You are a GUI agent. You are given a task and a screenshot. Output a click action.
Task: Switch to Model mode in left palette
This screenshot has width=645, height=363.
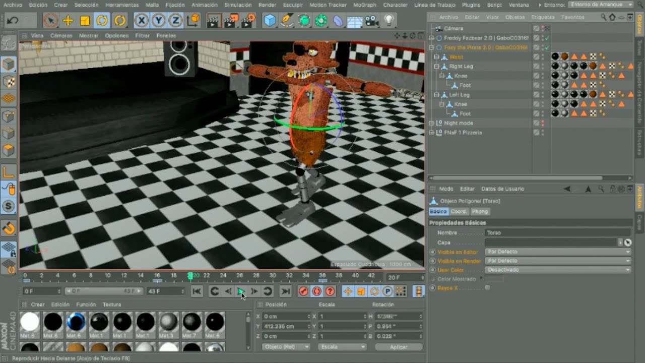tap(9, 65)
